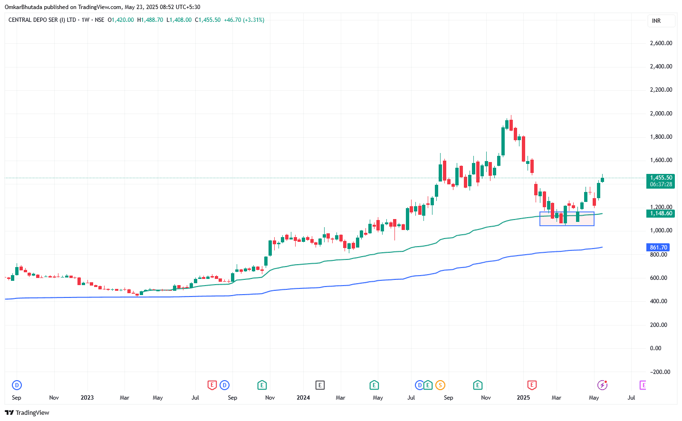Image resolution: width=682 pixels, height=421 pixels.
Task: Click the low value L1,408.00
Action: point(179,20)
